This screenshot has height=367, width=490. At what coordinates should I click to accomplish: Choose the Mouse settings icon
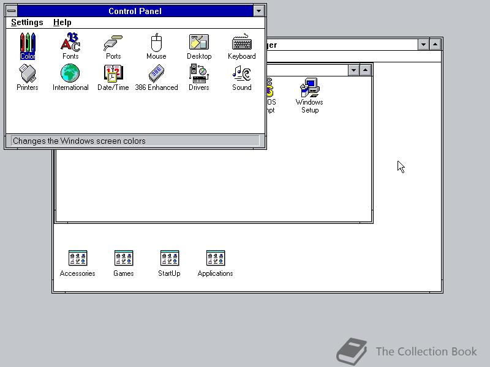click(156, 46)
